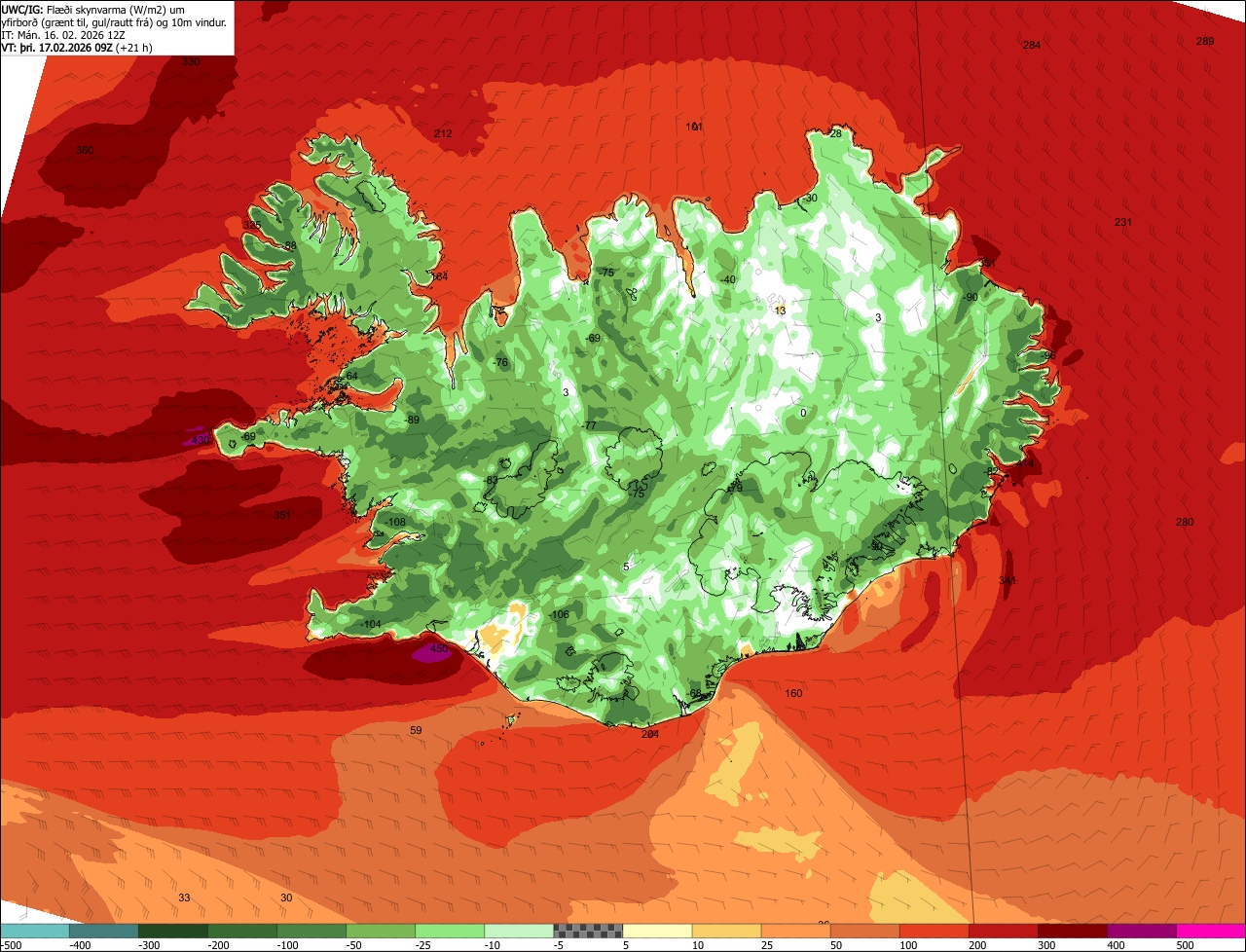Click the teal swatch between -500 and -400
1246x952 pixels.
click(x=35, y=931)
